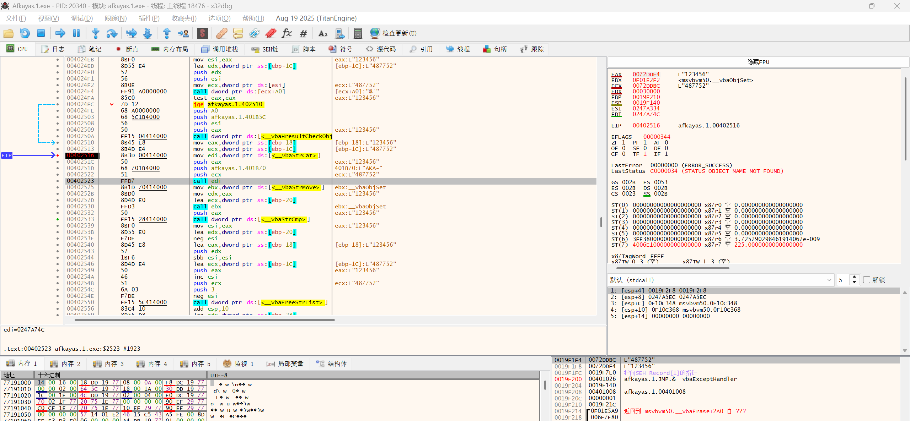Click the EIP register value 00402516
The width and height of the screenshot is (910, 421).
646,126
